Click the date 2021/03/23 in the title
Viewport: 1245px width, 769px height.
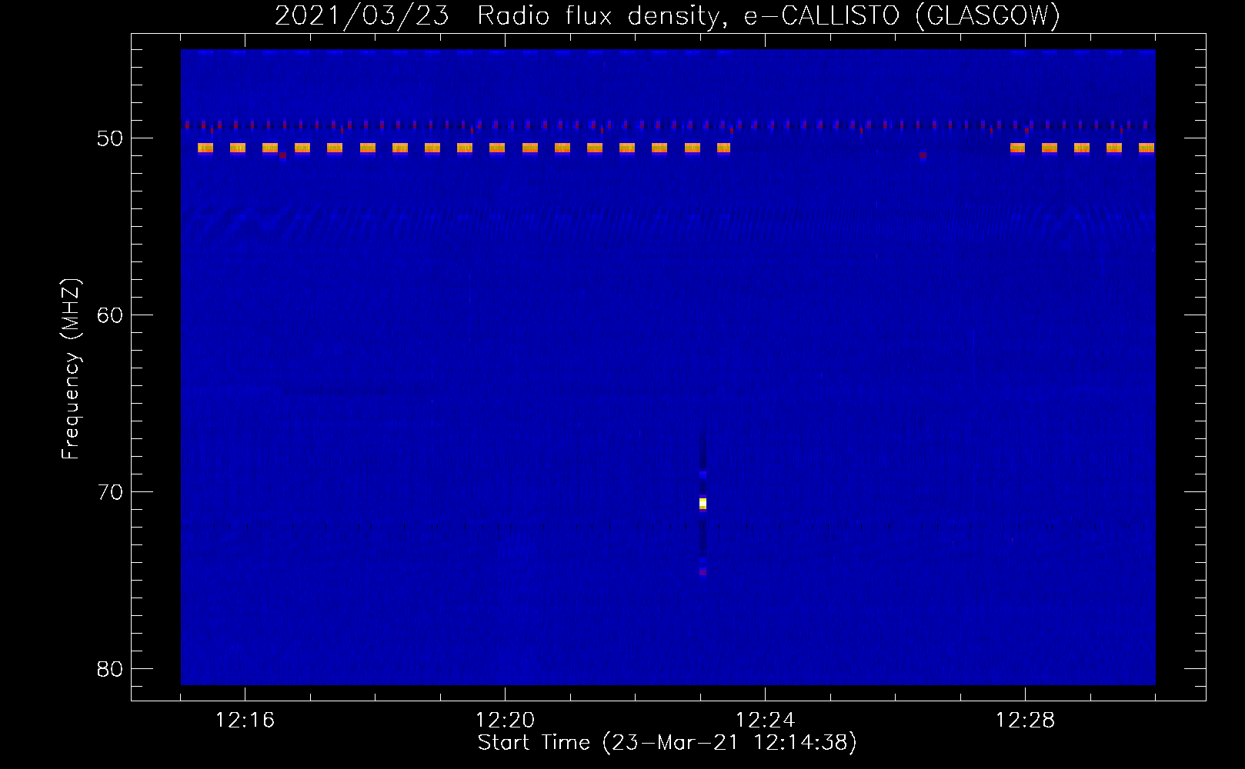(362, 15)
